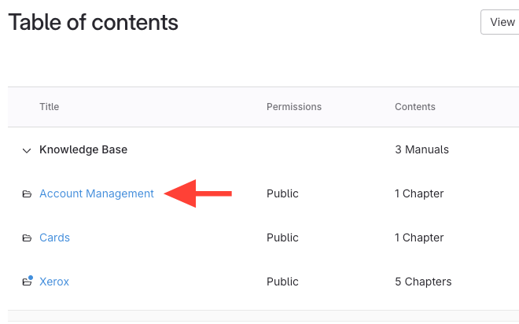Click the Title column header

click(x=49, y=107)
